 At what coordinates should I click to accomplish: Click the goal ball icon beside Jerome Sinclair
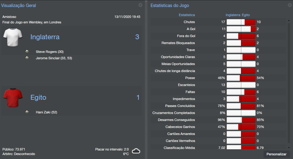point(27,58)
